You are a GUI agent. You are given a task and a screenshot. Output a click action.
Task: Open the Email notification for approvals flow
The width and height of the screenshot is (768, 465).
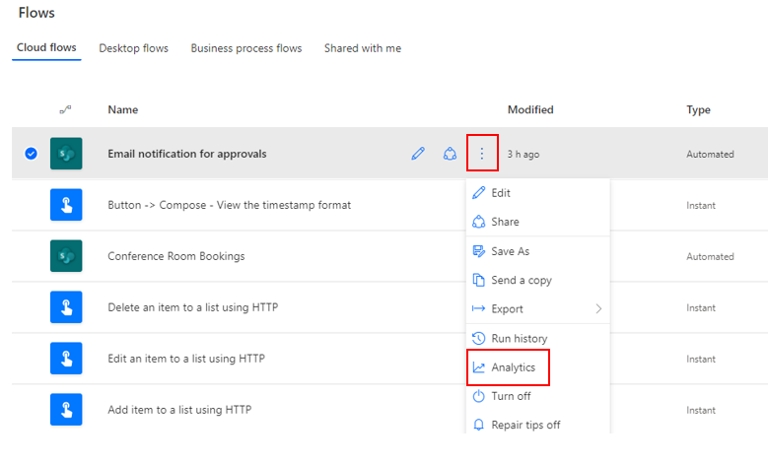[187, 154]
